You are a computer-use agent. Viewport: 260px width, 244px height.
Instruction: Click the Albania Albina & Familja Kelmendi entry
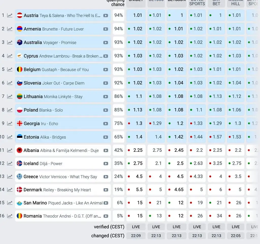63,150
